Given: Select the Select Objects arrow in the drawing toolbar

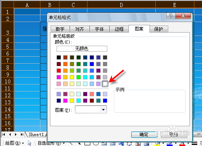Looking at the screenshot, I should [x=29, y=143].
